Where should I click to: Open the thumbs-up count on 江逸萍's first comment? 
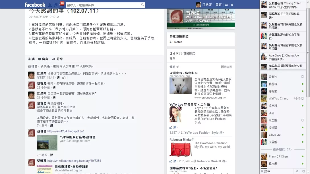[x=65, y=77]
